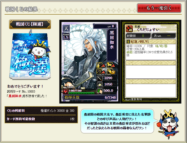The width and height of the screenshot is (187, 143).
Task: Click the bow aptitude A icon
Action: click(101, 71)
